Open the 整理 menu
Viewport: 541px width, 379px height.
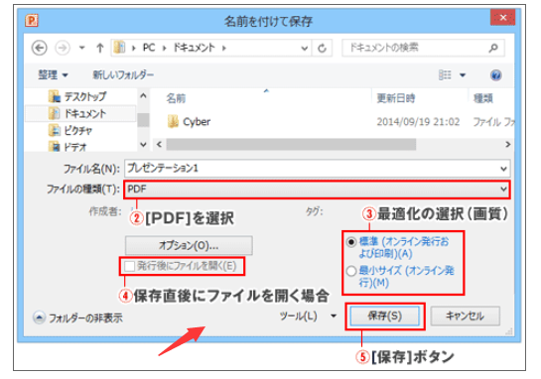click(53, 74)
